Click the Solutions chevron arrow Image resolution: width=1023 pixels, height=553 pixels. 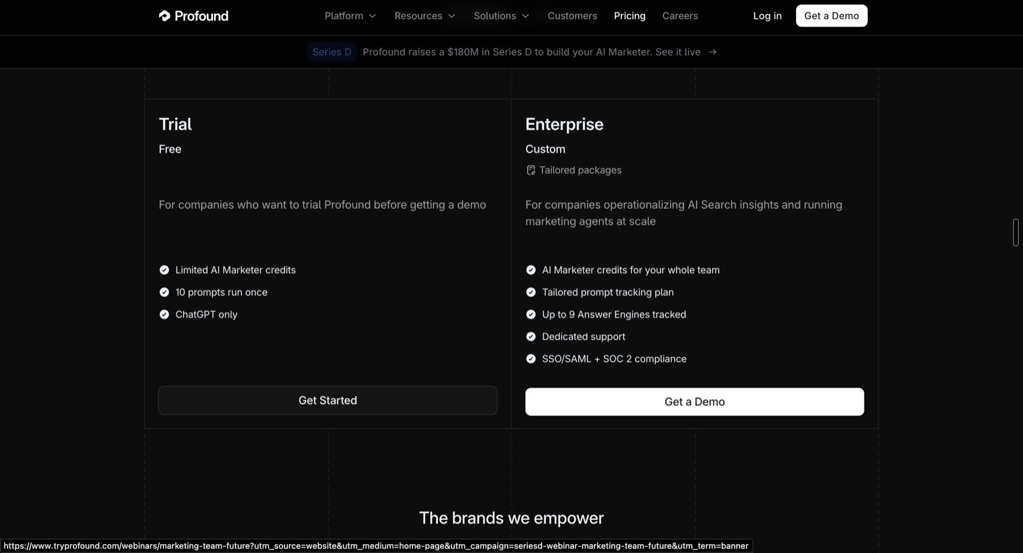coord(526,16)
